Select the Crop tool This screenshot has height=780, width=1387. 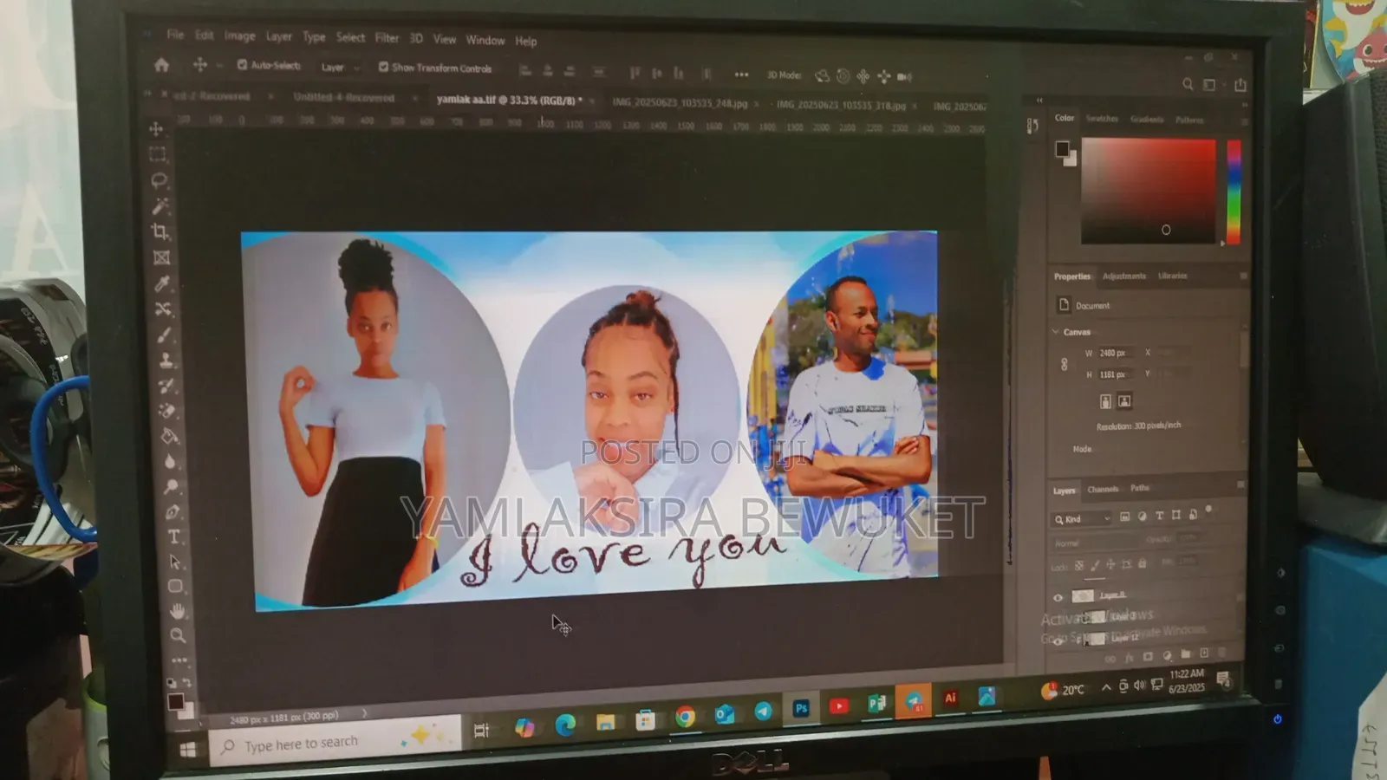(x=160, y=231)
